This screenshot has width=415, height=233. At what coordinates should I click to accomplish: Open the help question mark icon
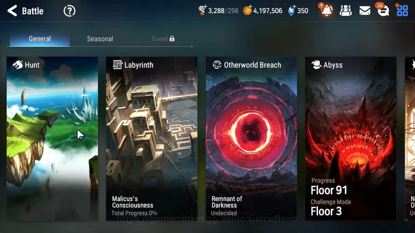(69, 11)
